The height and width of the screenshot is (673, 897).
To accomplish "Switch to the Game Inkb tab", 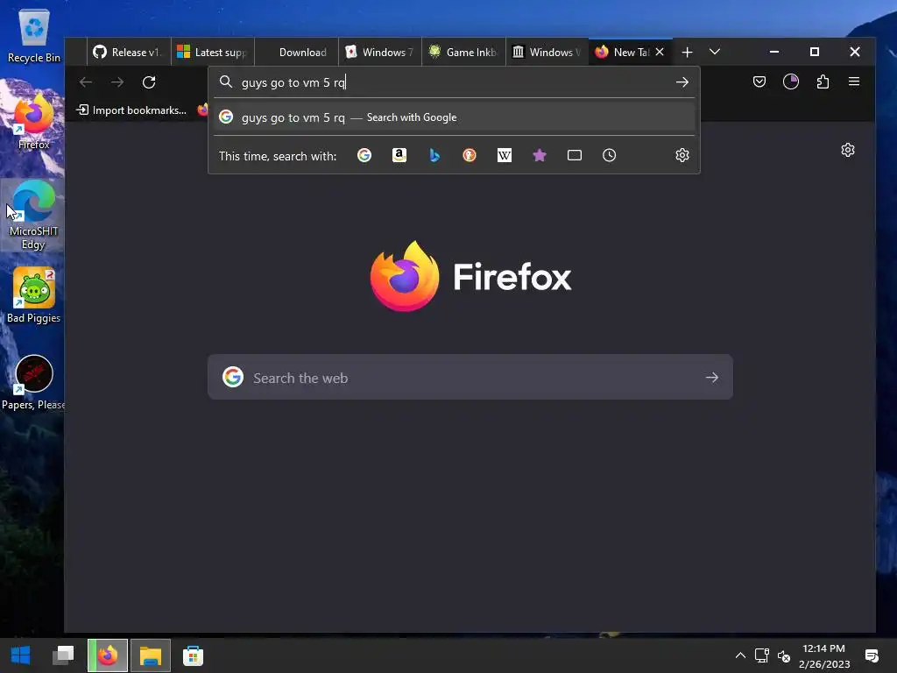I will click(x=463, y=52).
